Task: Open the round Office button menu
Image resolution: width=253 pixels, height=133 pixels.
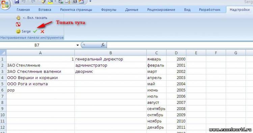Action: pyautogui.click(x=5, y=4)
